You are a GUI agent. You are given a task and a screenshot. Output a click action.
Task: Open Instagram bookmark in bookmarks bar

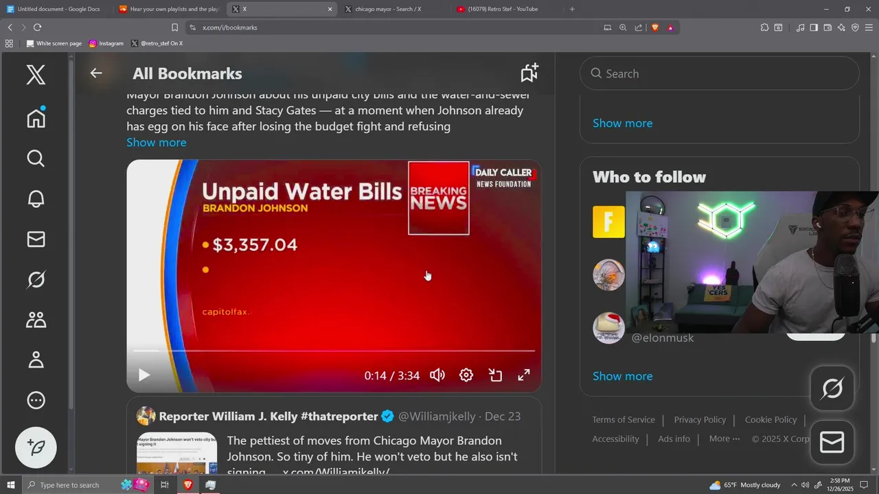106,43
